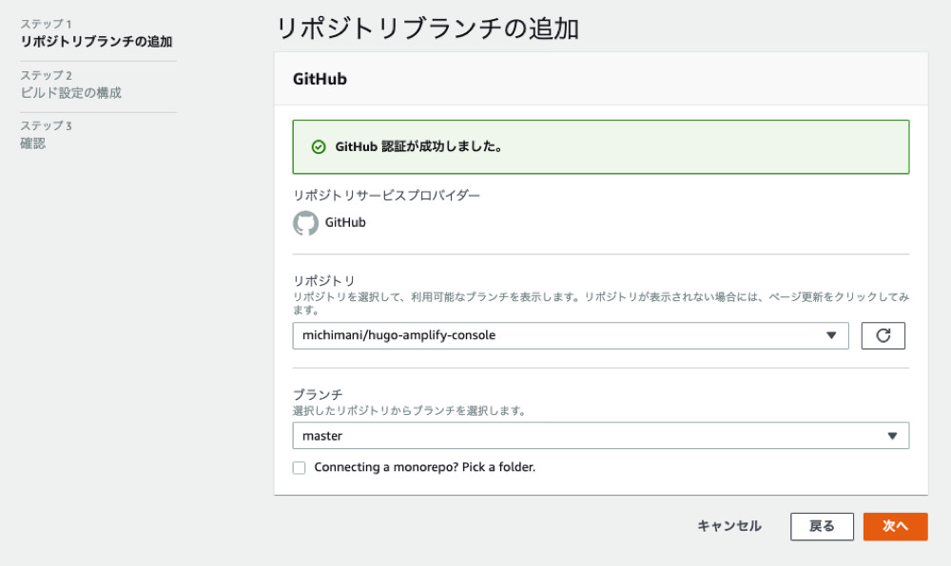Click the リポジトリサービスプロバイダー label
This screenshot has width=951, height=566.
(x=386, y=196)
